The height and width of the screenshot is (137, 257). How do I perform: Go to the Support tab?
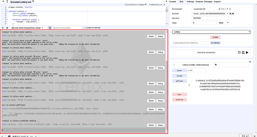coord(217,1)
